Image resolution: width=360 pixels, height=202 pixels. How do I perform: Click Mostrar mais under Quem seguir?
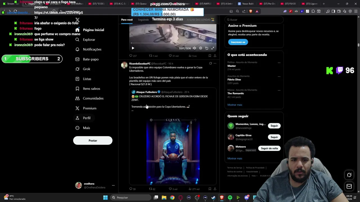(235, 159)
